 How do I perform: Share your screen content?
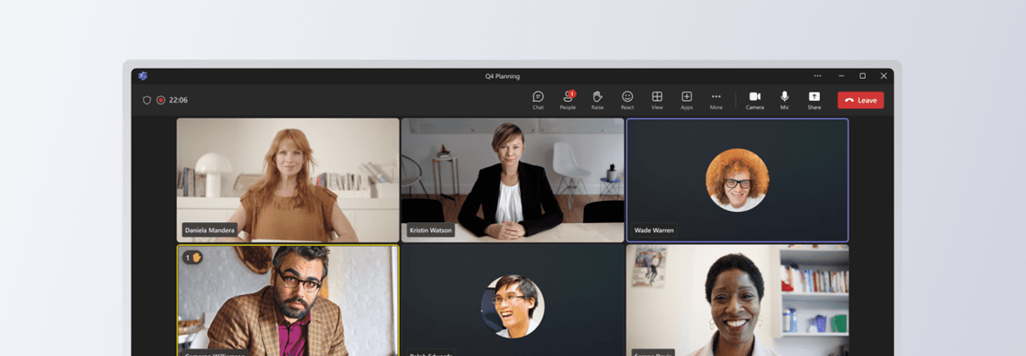click(x=814, y=100)
